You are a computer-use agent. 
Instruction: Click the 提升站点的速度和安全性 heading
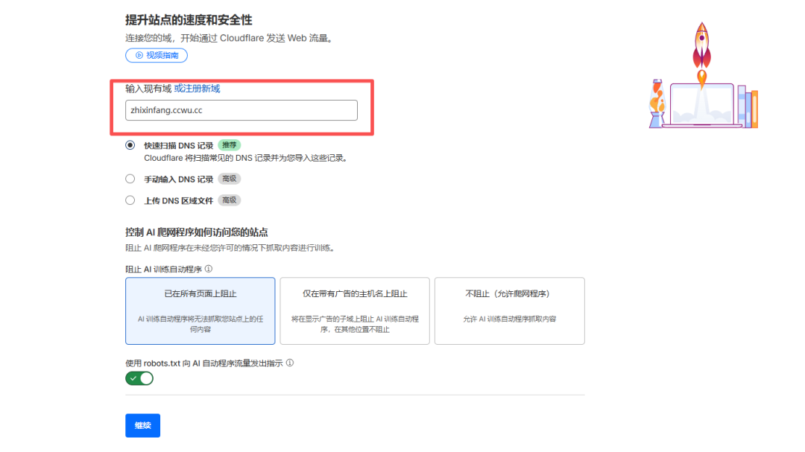pyautogui.click(x=189, y=20)
